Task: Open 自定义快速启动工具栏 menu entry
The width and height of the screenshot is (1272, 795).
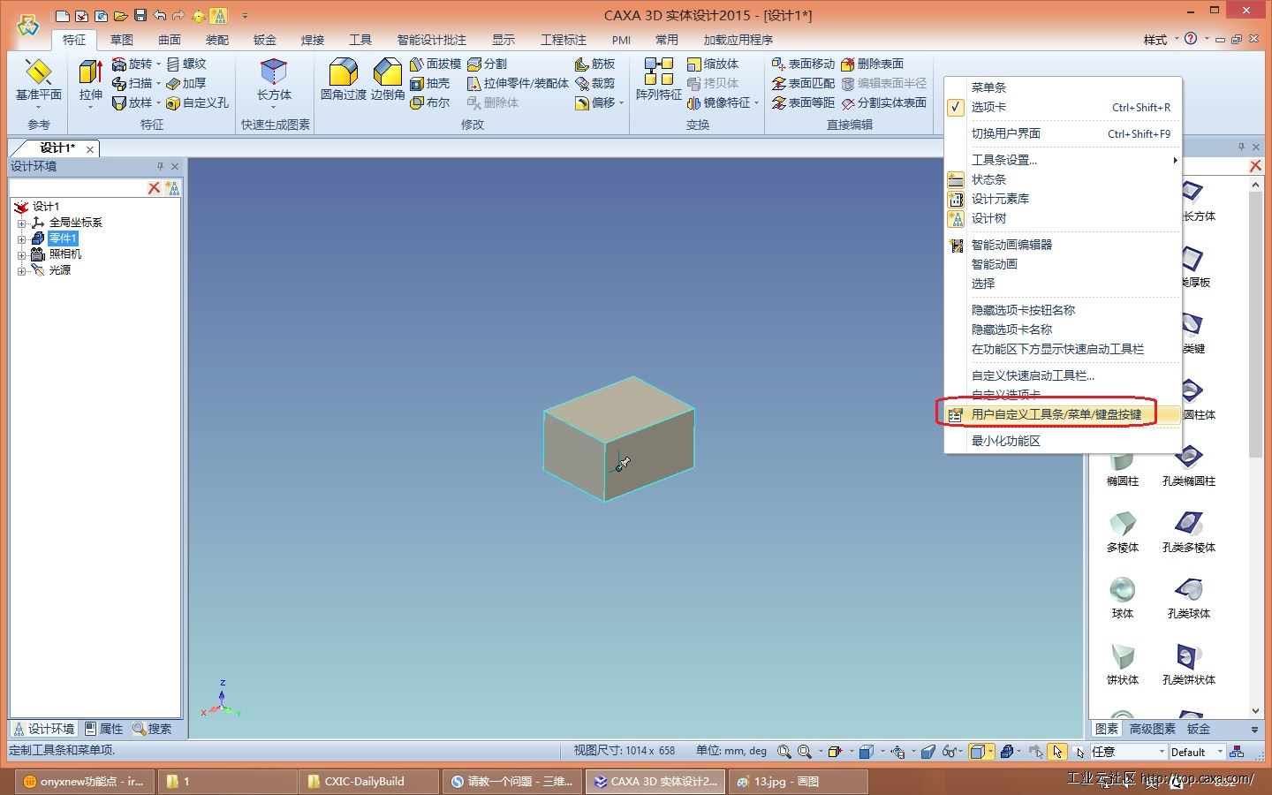Action: [x=1063, y=375]
